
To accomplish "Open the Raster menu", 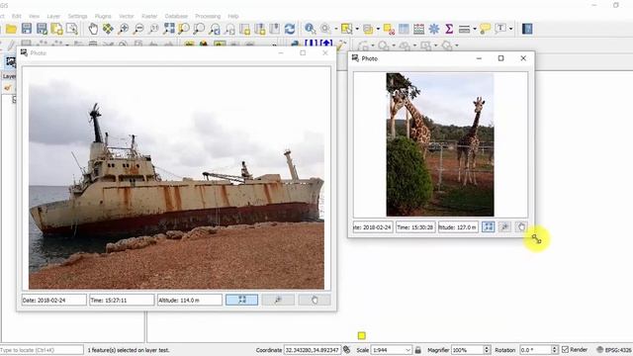I will pos(149,16).
